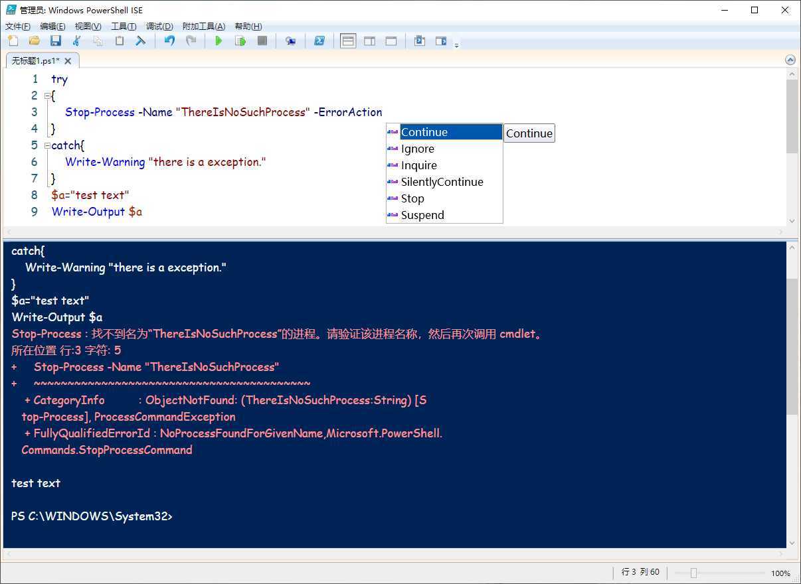Click the try keyword on line 1

(59, 79)
